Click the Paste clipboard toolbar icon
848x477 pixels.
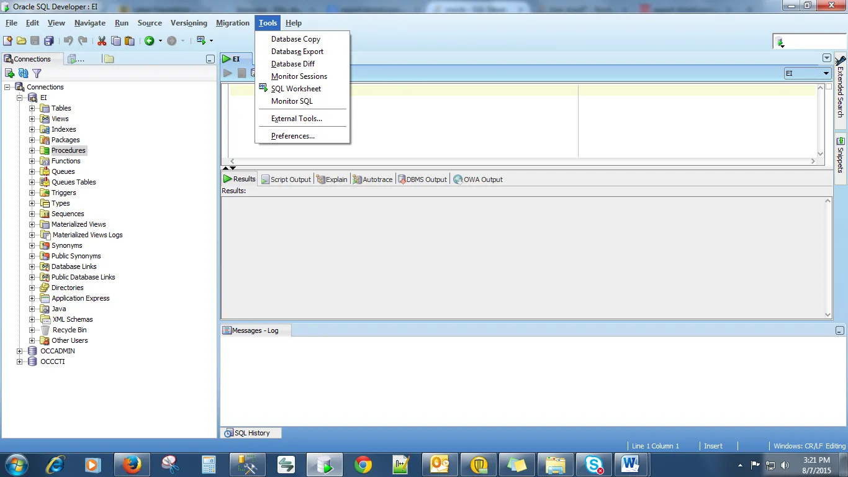point(129,41)
